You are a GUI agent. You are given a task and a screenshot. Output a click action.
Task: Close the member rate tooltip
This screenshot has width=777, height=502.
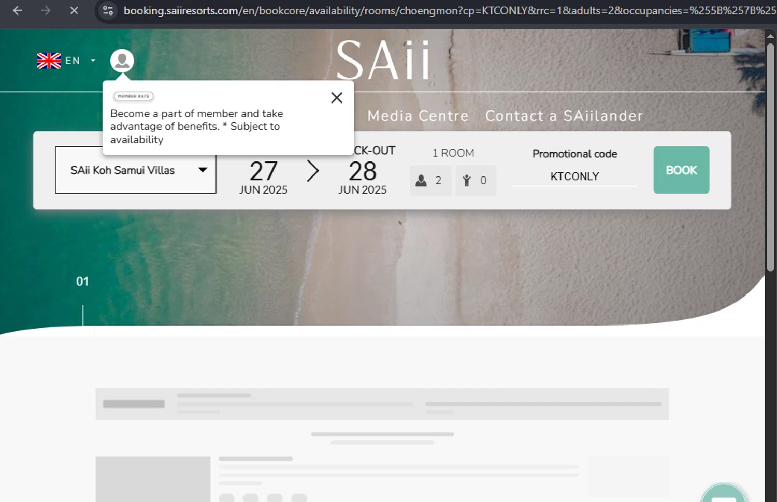pyautogui.click(x=337, y=97)
